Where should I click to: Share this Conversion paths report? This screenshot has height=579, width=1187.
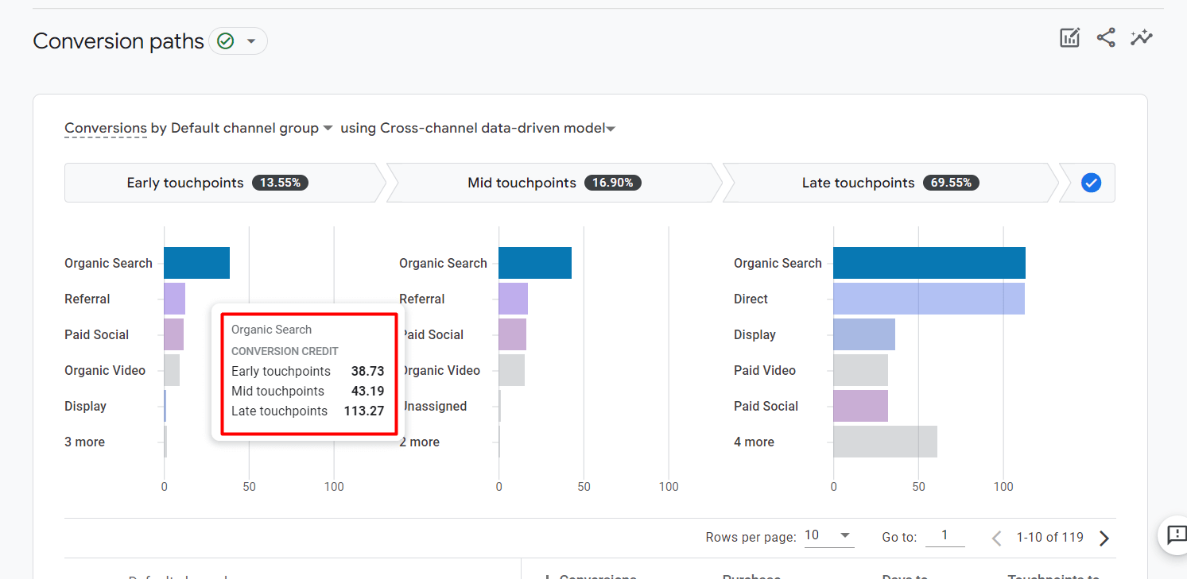(x=1105, y=37)
